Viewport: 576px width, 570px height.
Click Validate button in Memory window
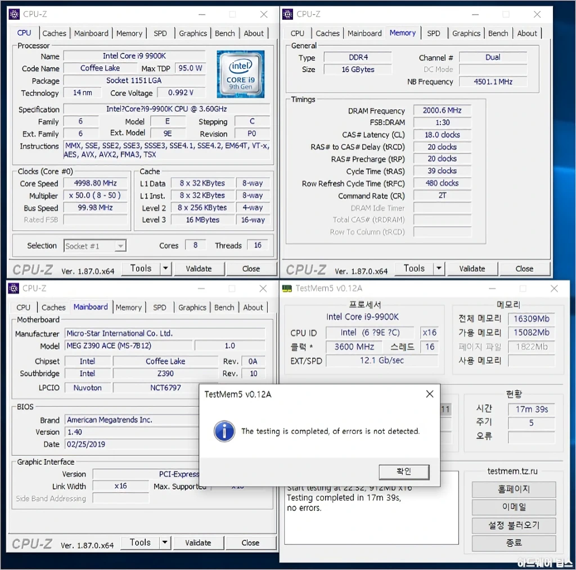pyautogui.click(x=472, y=268)
